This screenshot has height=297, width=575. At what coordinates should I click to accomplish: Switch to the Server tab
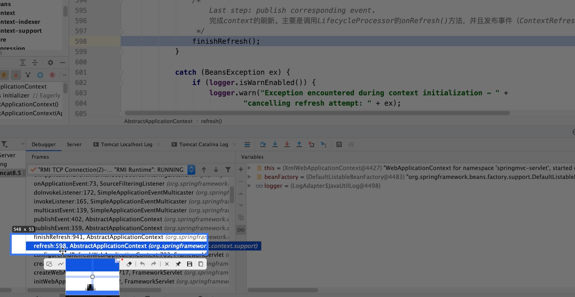click(x=74, y=144)
